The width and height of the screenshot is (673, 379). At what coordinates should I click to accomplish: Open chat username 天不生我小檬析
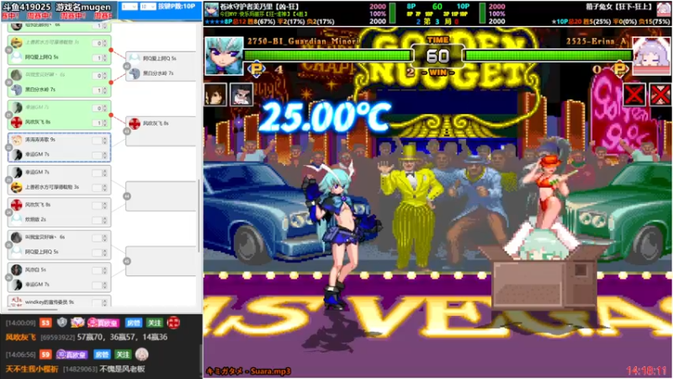[32, 369]
